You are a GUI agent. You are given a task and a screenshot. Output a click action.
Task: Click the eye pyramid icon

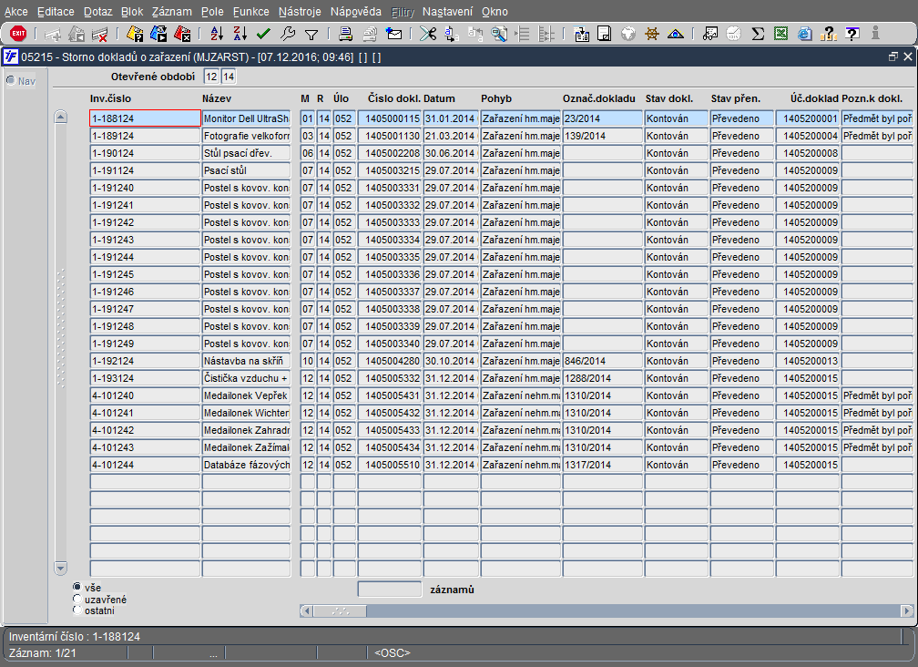pos(676,34)
